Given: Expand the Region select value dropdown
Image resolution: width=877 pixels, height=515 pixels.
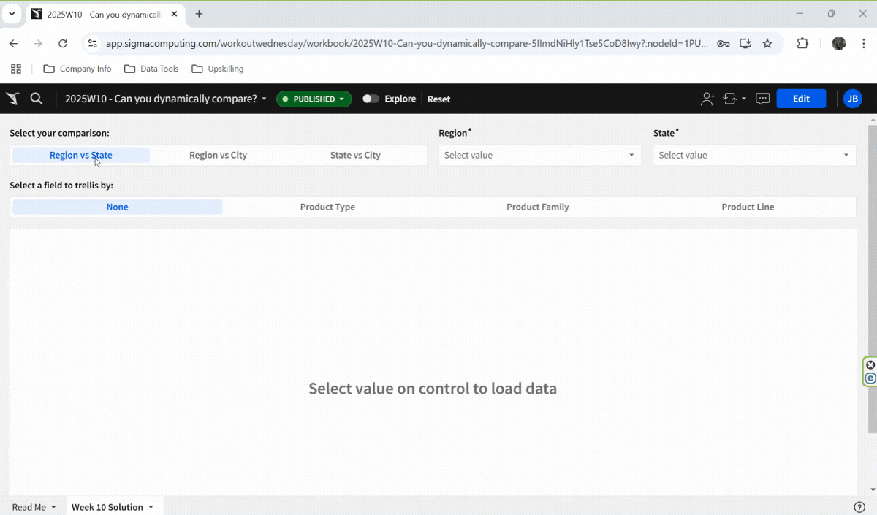Looking at the screenshot, I should click(539, 155).
